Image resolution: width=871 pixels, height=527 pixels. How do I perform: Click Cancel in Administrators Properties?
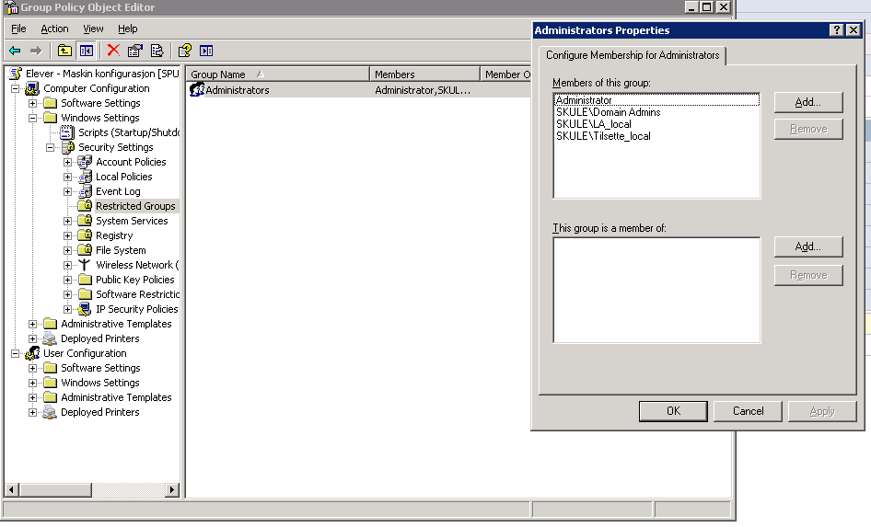pos(748,411)
